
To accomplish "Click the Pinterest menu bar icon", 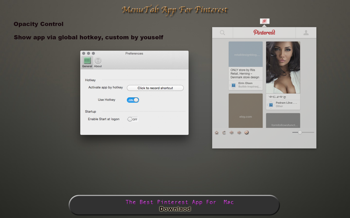I will click(265, 21).
